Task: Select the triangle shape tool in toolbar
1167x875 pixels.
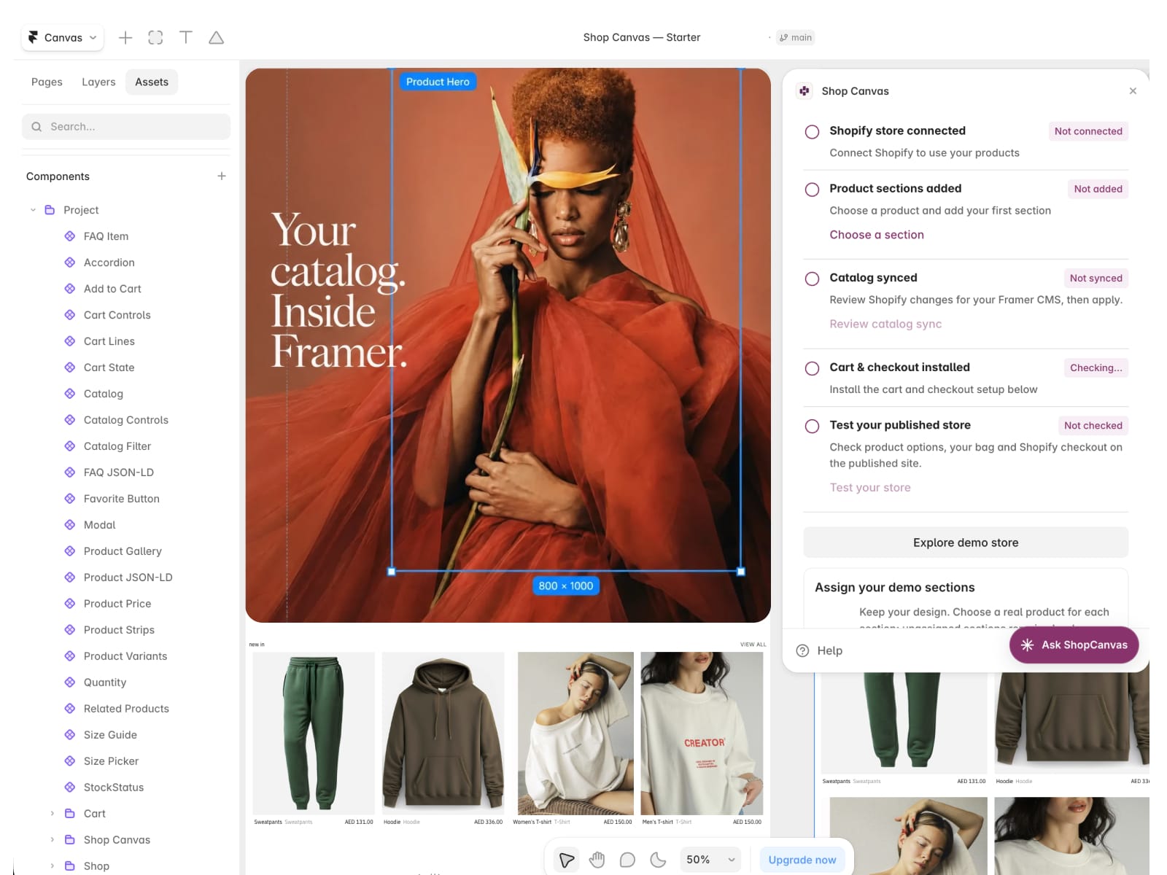Action: (x=217, y=38)
